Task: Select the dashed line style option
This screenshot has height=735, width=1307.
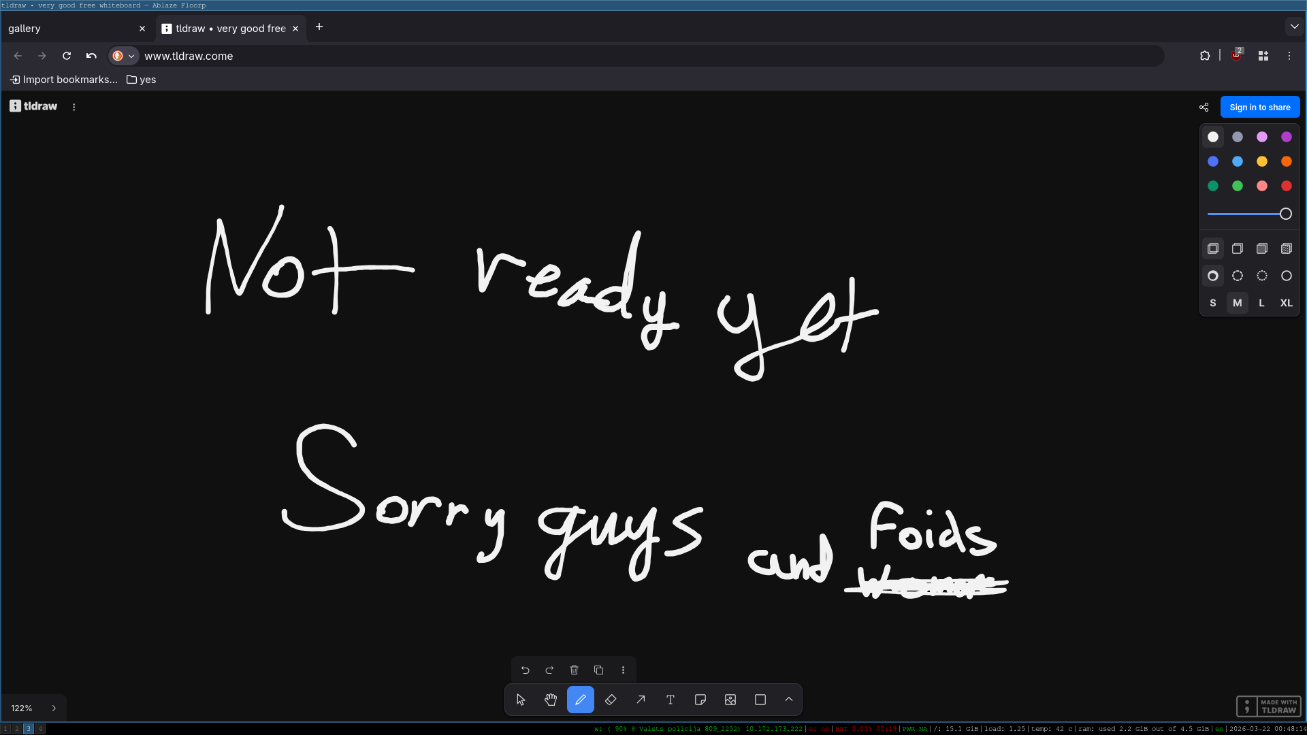Action: point(1238,276)
